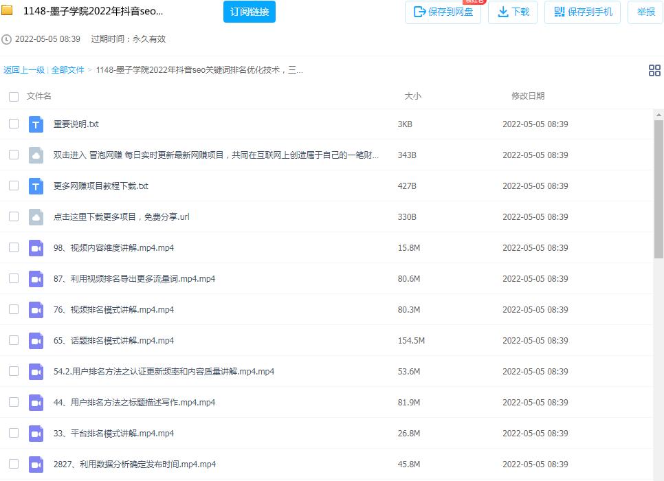Click the yellow folder icon beside the title

click(7, 10)
